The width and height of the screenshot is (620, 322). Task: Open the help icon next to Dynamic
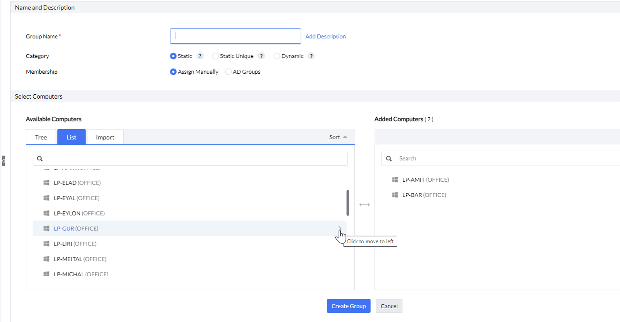311,56
